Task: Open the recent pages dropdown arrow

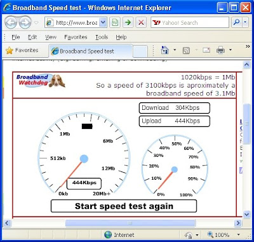Action: click(36, 22)
